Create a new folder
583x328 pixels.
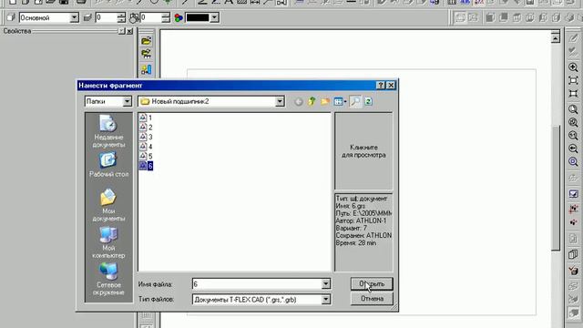click(325, 101)
